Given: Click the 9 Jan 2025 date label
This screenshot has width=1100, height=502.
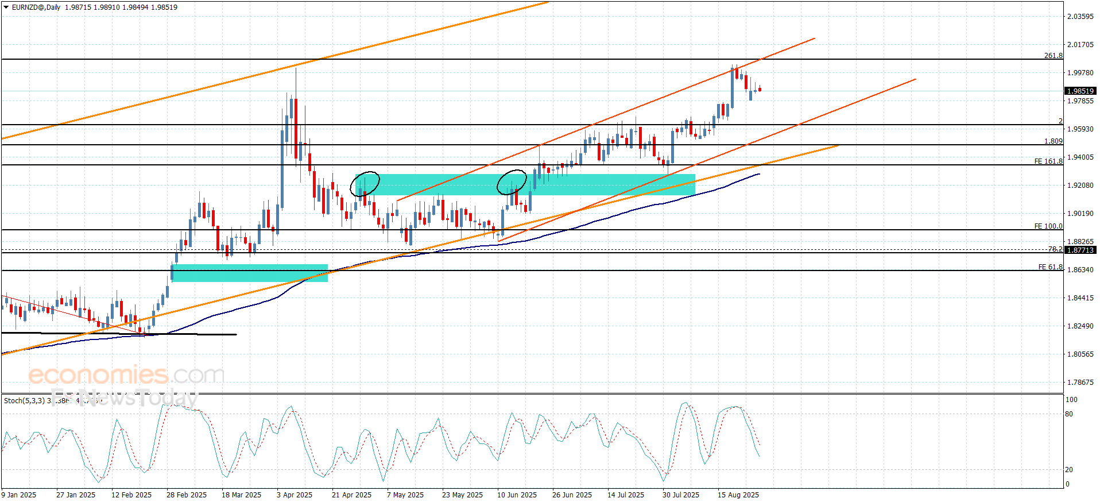Looking at the screenshot, I should coord(19,495).
